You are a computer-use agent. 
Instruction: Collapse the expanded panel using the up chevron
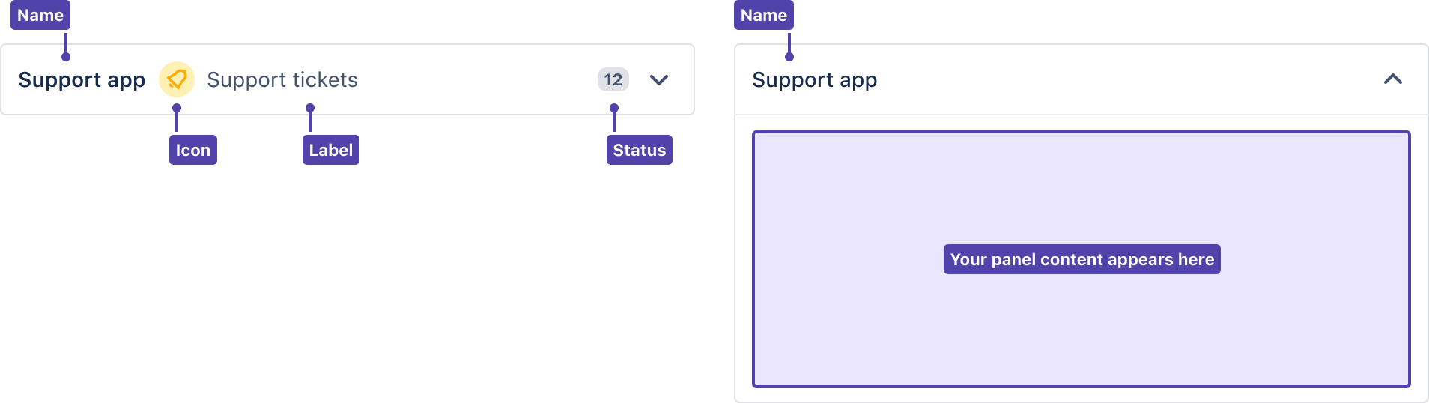point(1392,79)
